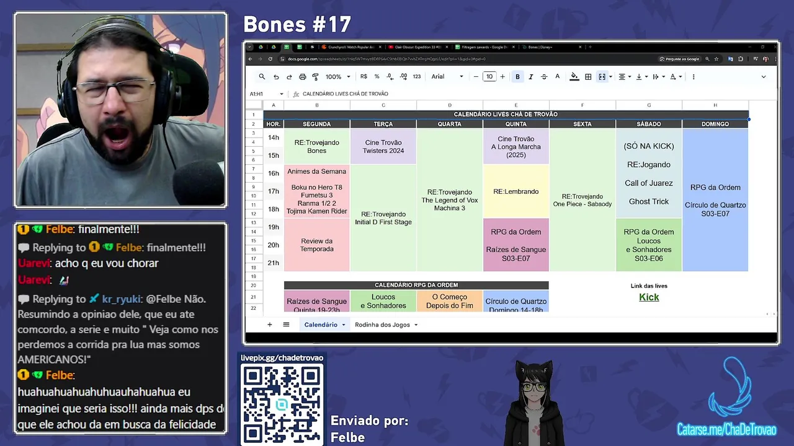The height and width of the screenshot is (446, 794).
Task: Apply percent number format
Action: click(x=377, y=77)
